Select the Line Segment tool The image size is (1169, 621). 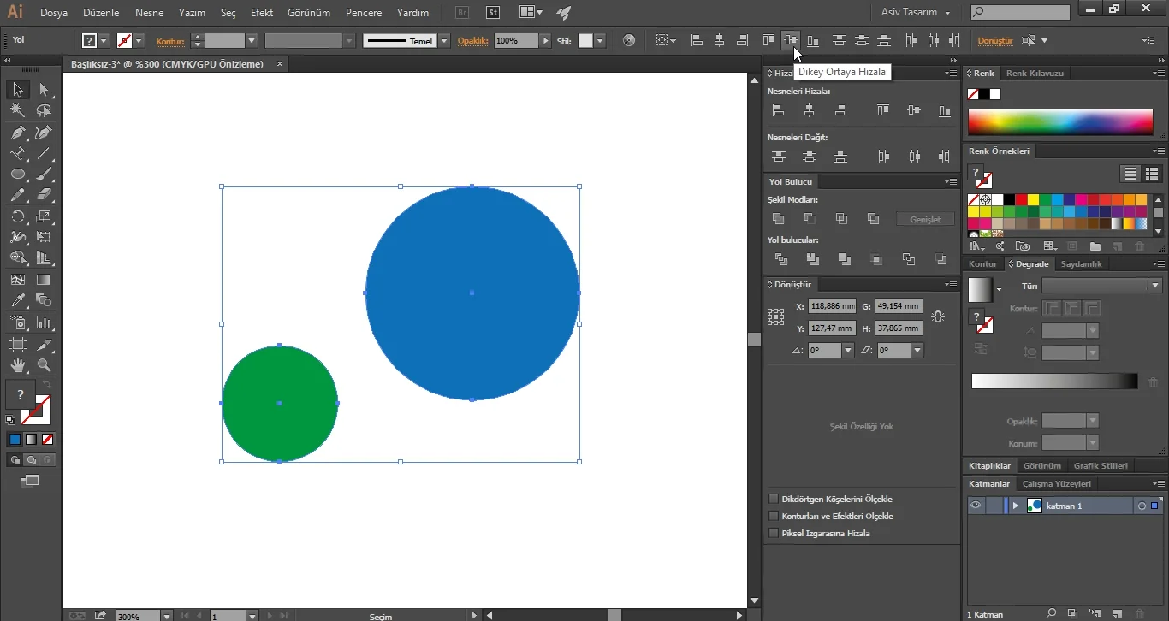point(44,154)
